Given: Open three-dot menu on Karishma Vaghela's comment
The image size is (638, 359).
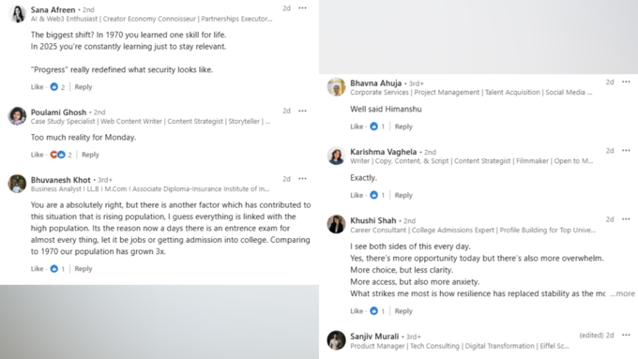Looking at the screenshot, I should 626,151.
